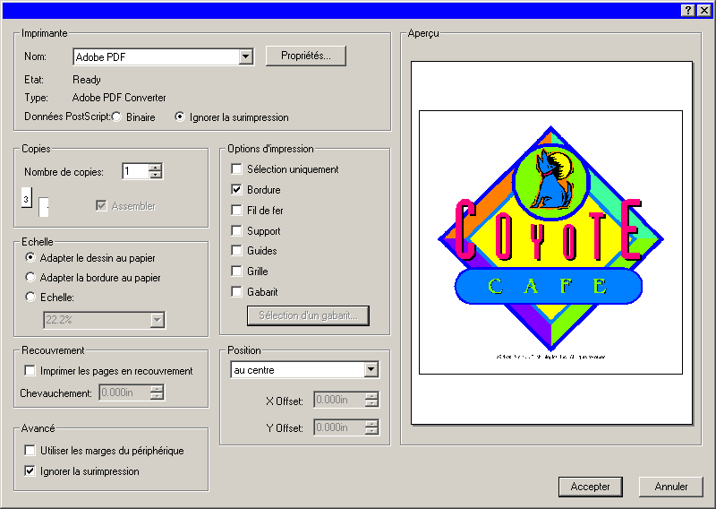Click the Nombre de copies input field
Viewport: 716px width, 509px height.
pyautogui.click(x=135, y=171)
